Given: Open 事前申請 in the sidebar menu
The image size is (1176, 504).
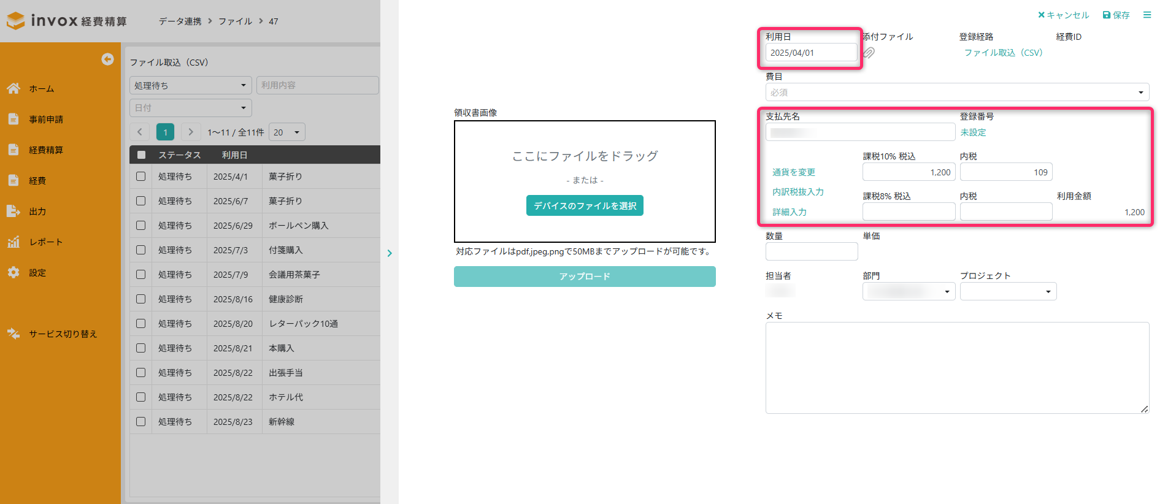Looking at the screenshot, I should [45, 120].
